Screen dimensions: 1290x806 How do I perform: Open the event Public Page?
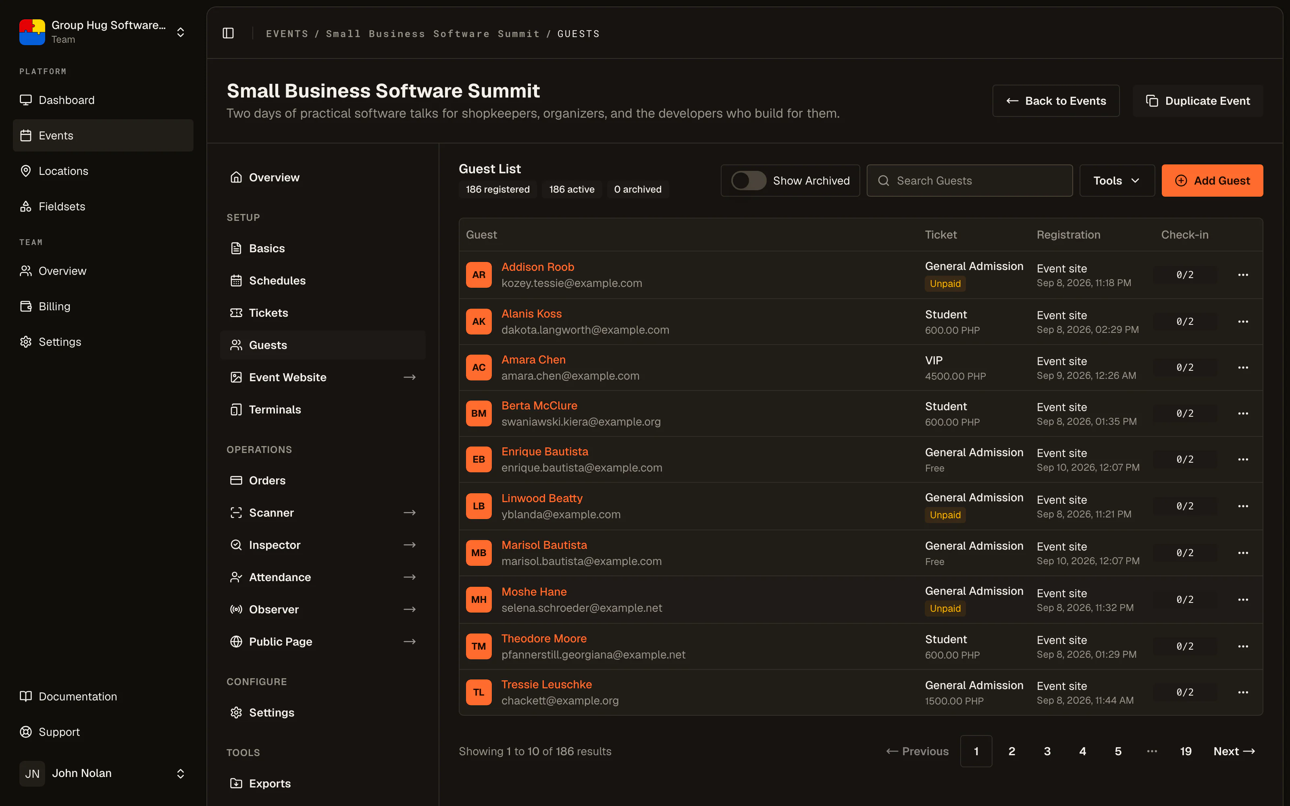(x=322, y=642)
